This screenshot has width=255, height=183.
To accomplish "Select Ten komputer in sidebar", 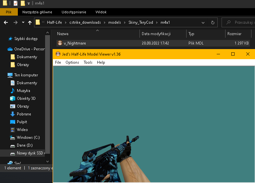I will [x=26, y=75].
